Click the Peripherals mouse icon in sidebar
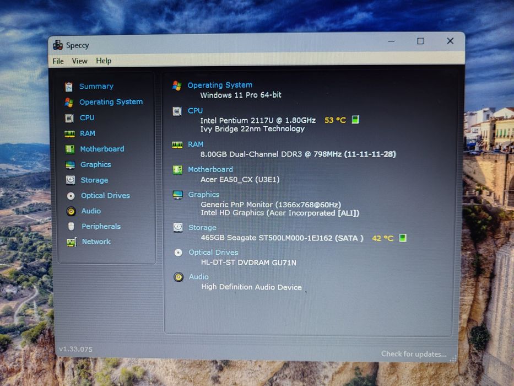 (71, 227)
